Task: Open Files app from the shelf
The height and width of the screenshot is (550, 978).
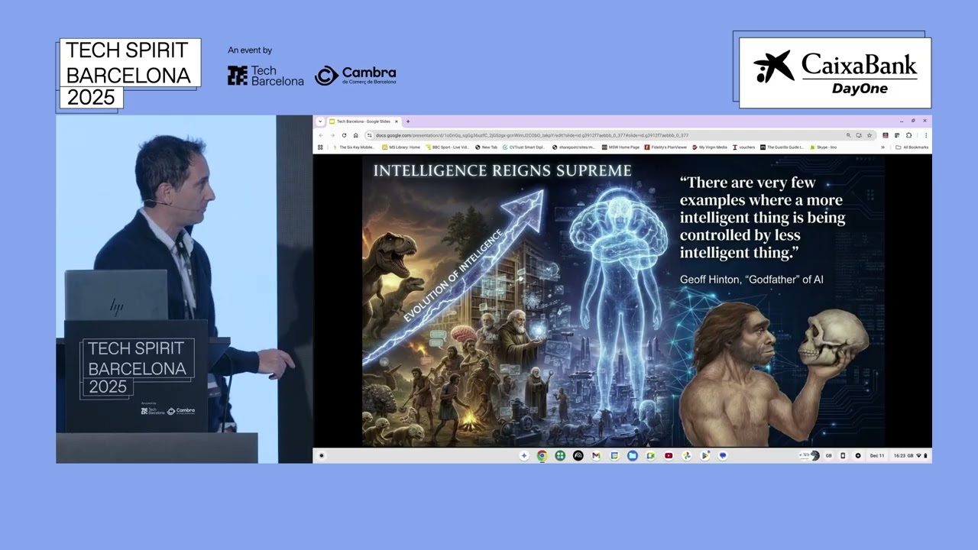Action: point(633,455)
